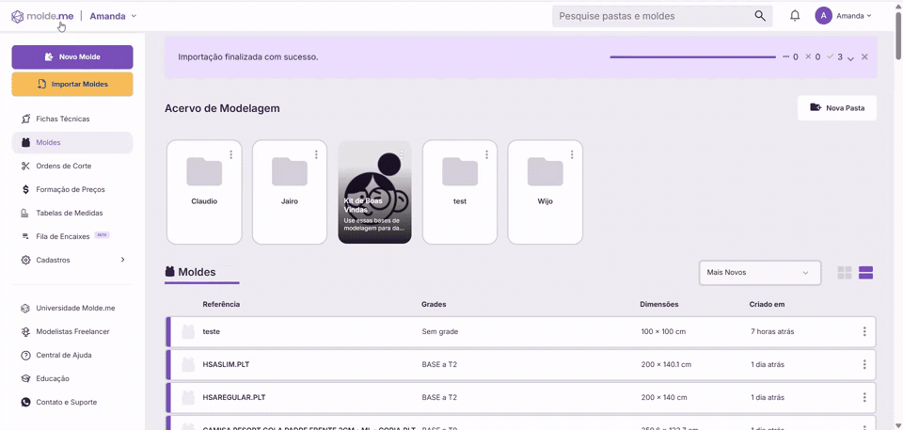903x430 pixels.
Task: Open options menu of Jairo folder
Action: (316, 154)
